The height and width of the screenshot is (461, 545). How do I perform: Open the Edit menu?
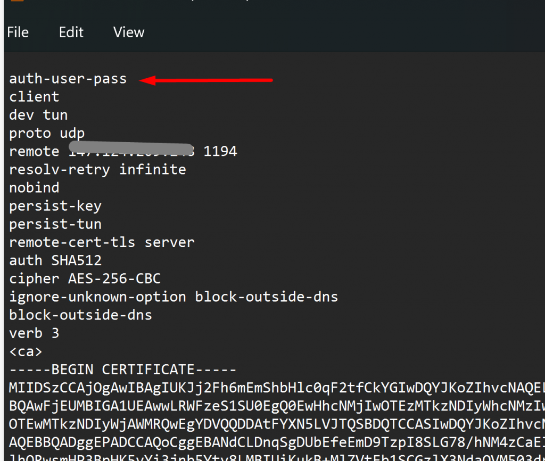coord(71,32)
